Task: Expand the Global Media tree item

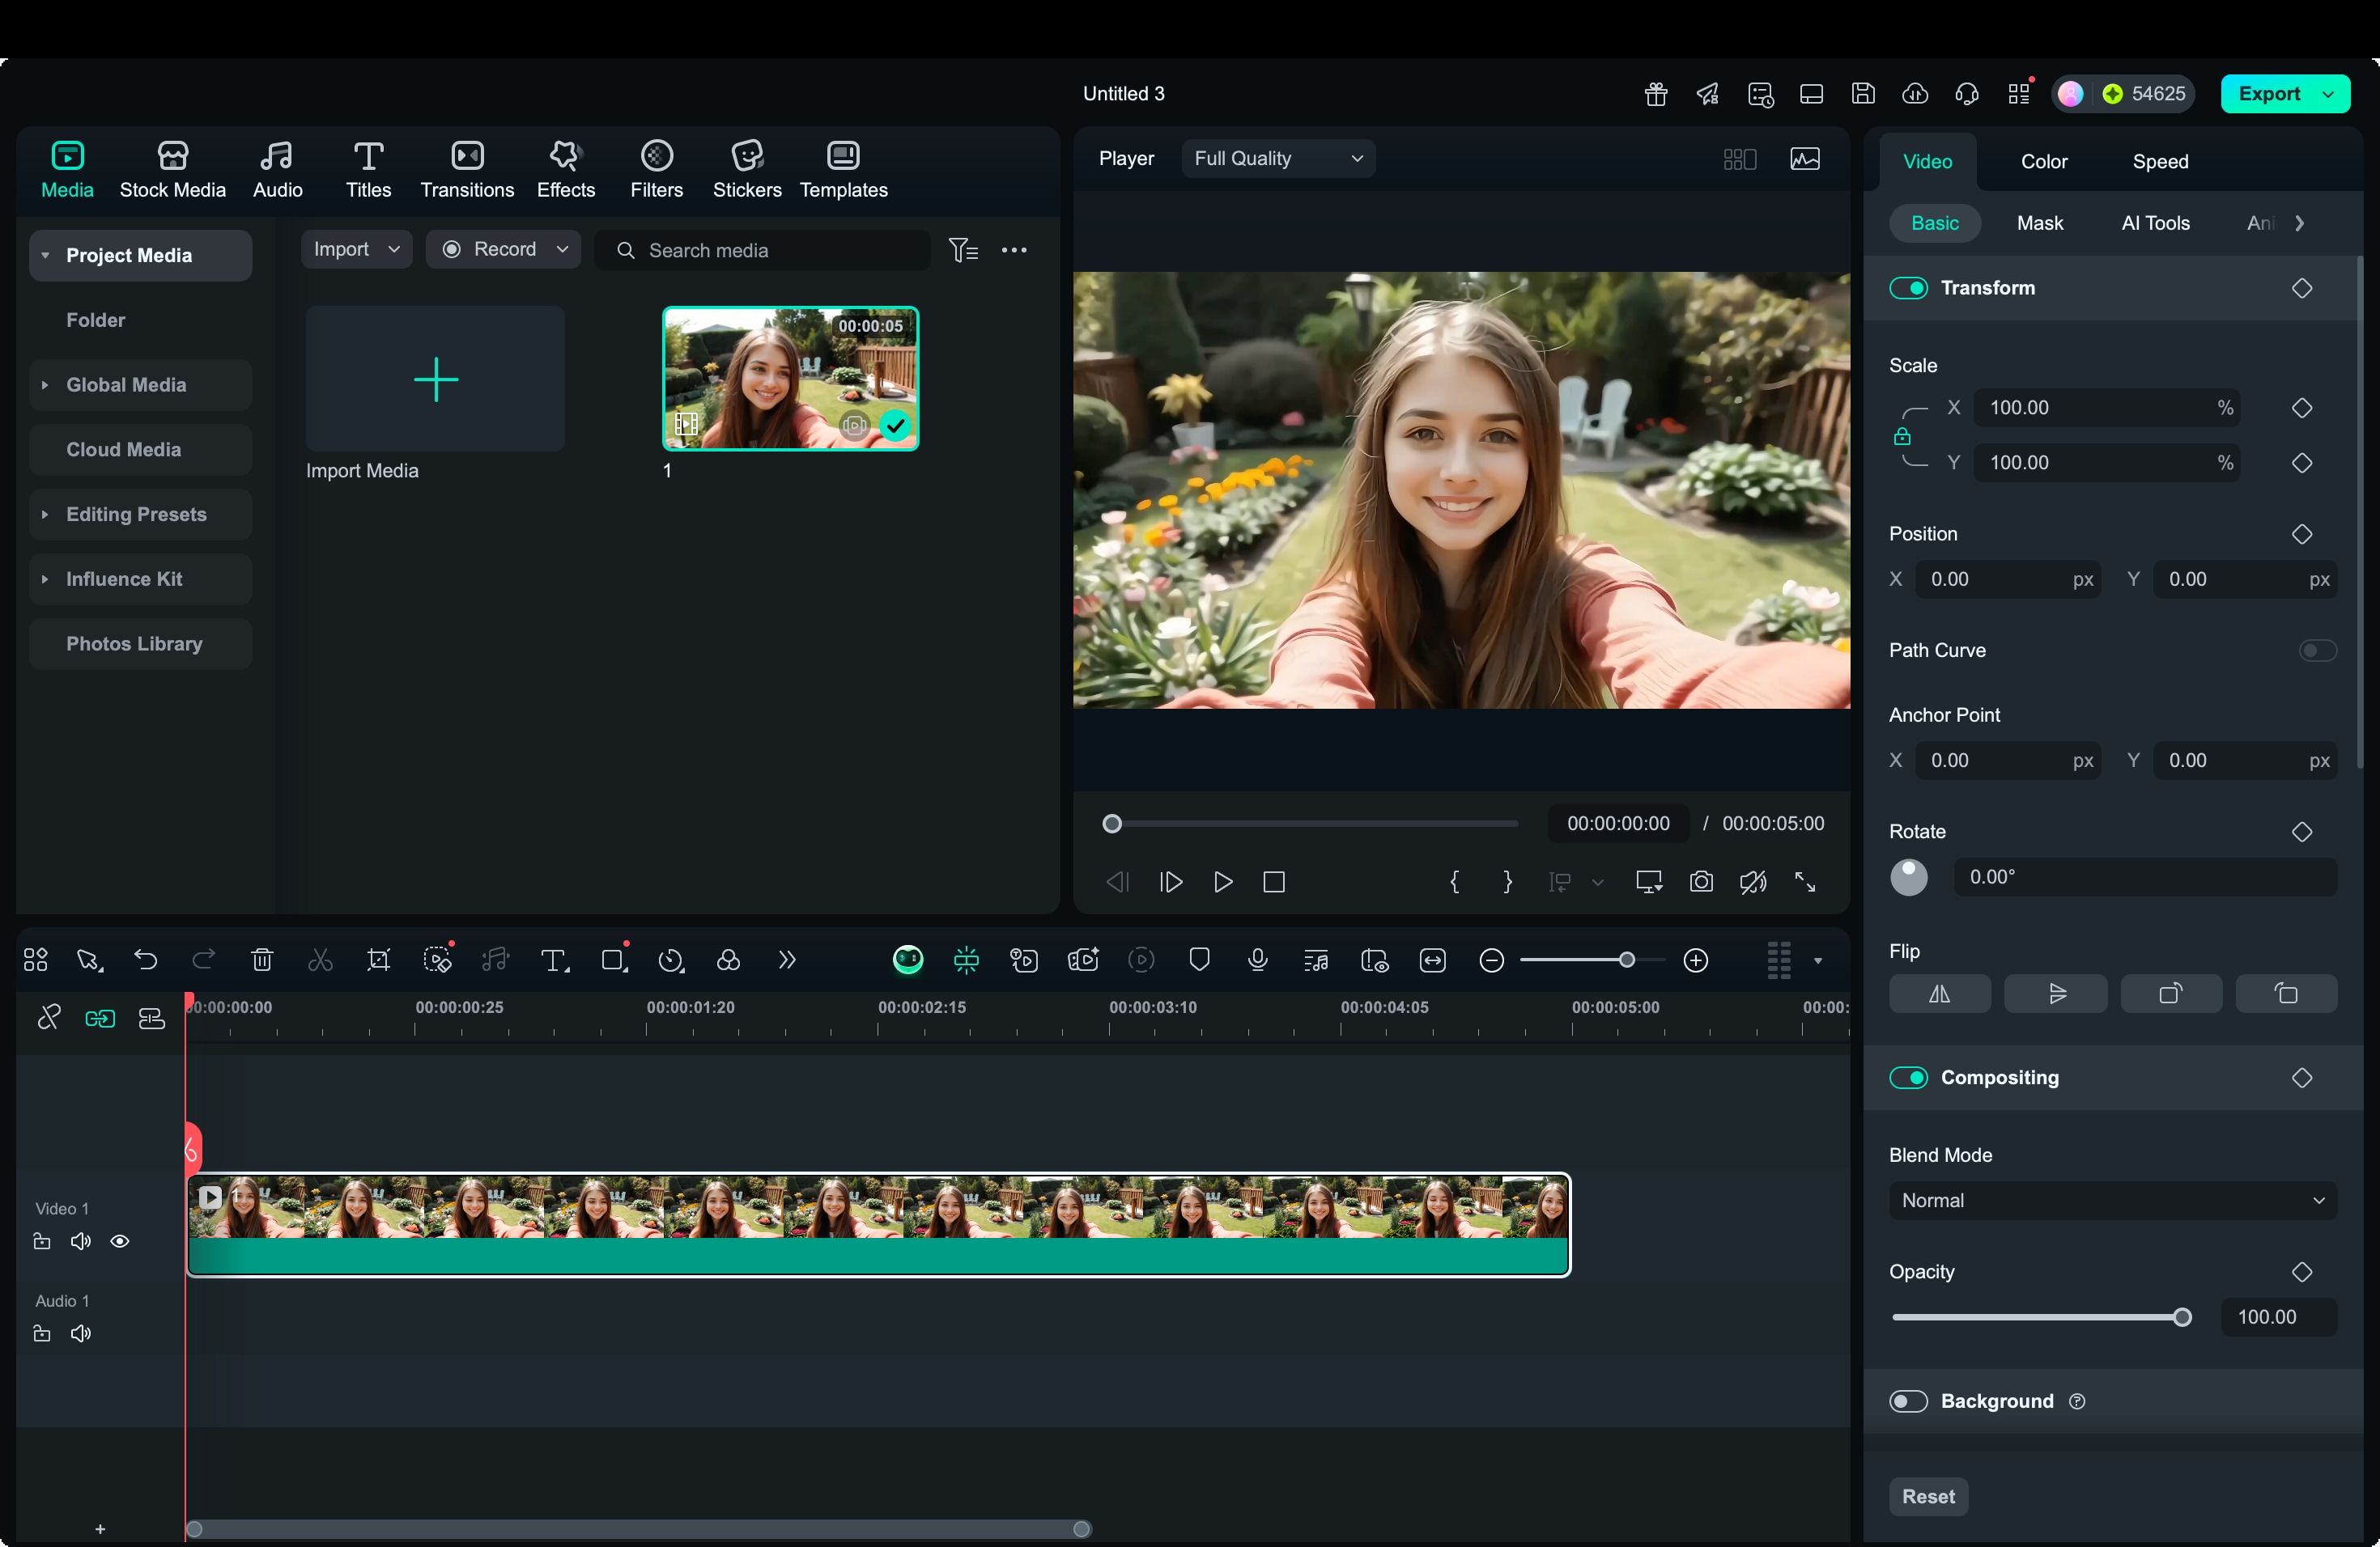Action: pos(45,385)
